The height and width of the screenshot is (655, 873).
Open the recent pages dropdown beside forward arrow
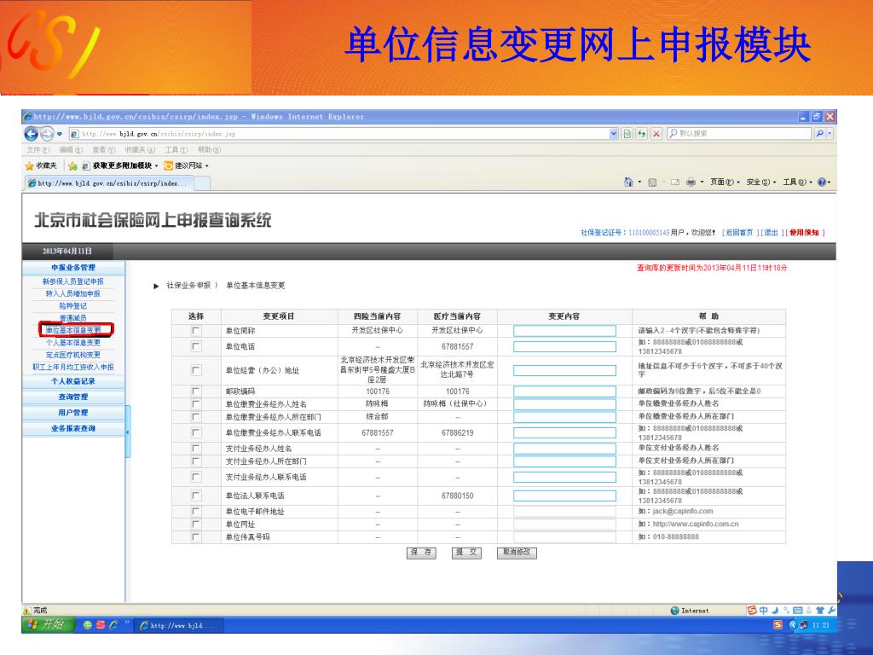(x=59, y=134)
